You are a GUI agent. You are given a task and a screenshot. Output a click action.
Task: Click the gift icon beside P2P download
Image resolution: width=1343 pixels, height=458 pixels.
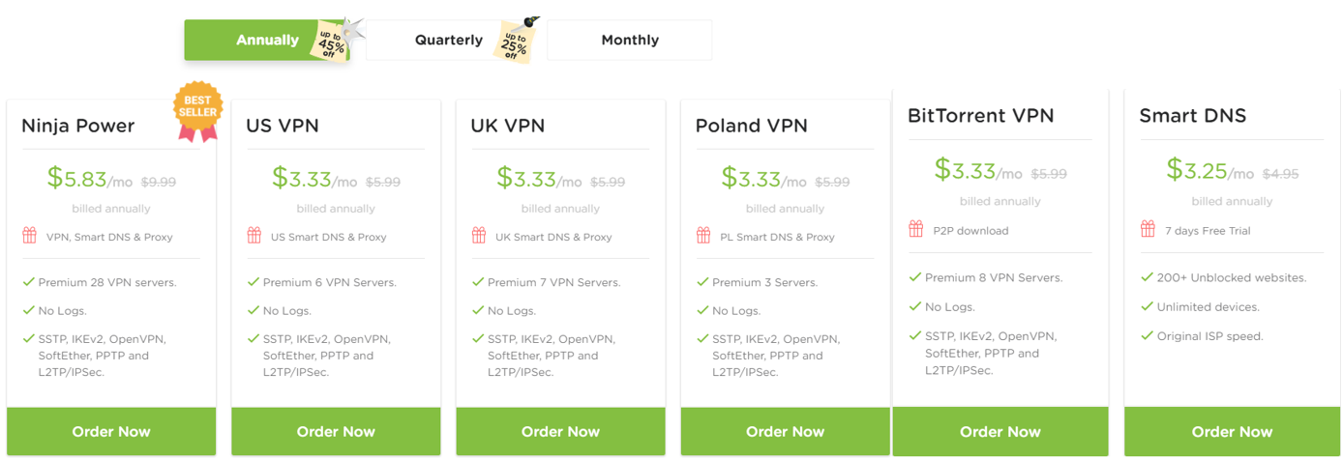coord(915,229)
